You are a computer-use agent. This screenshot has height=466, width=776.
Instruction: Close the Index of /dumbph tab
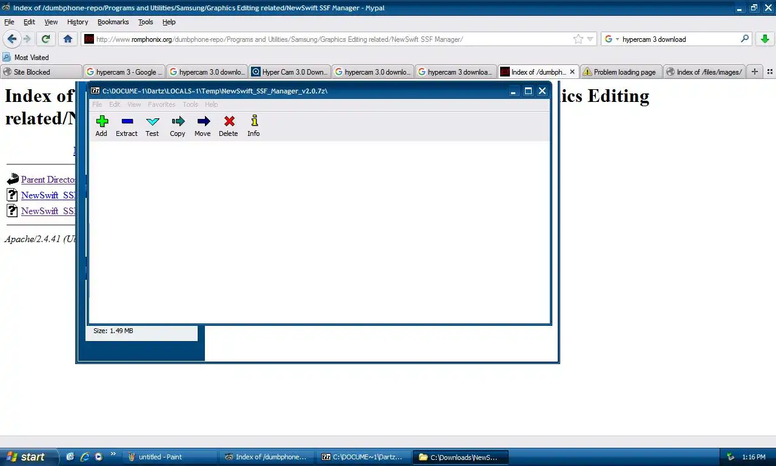(x=572, y=72)
